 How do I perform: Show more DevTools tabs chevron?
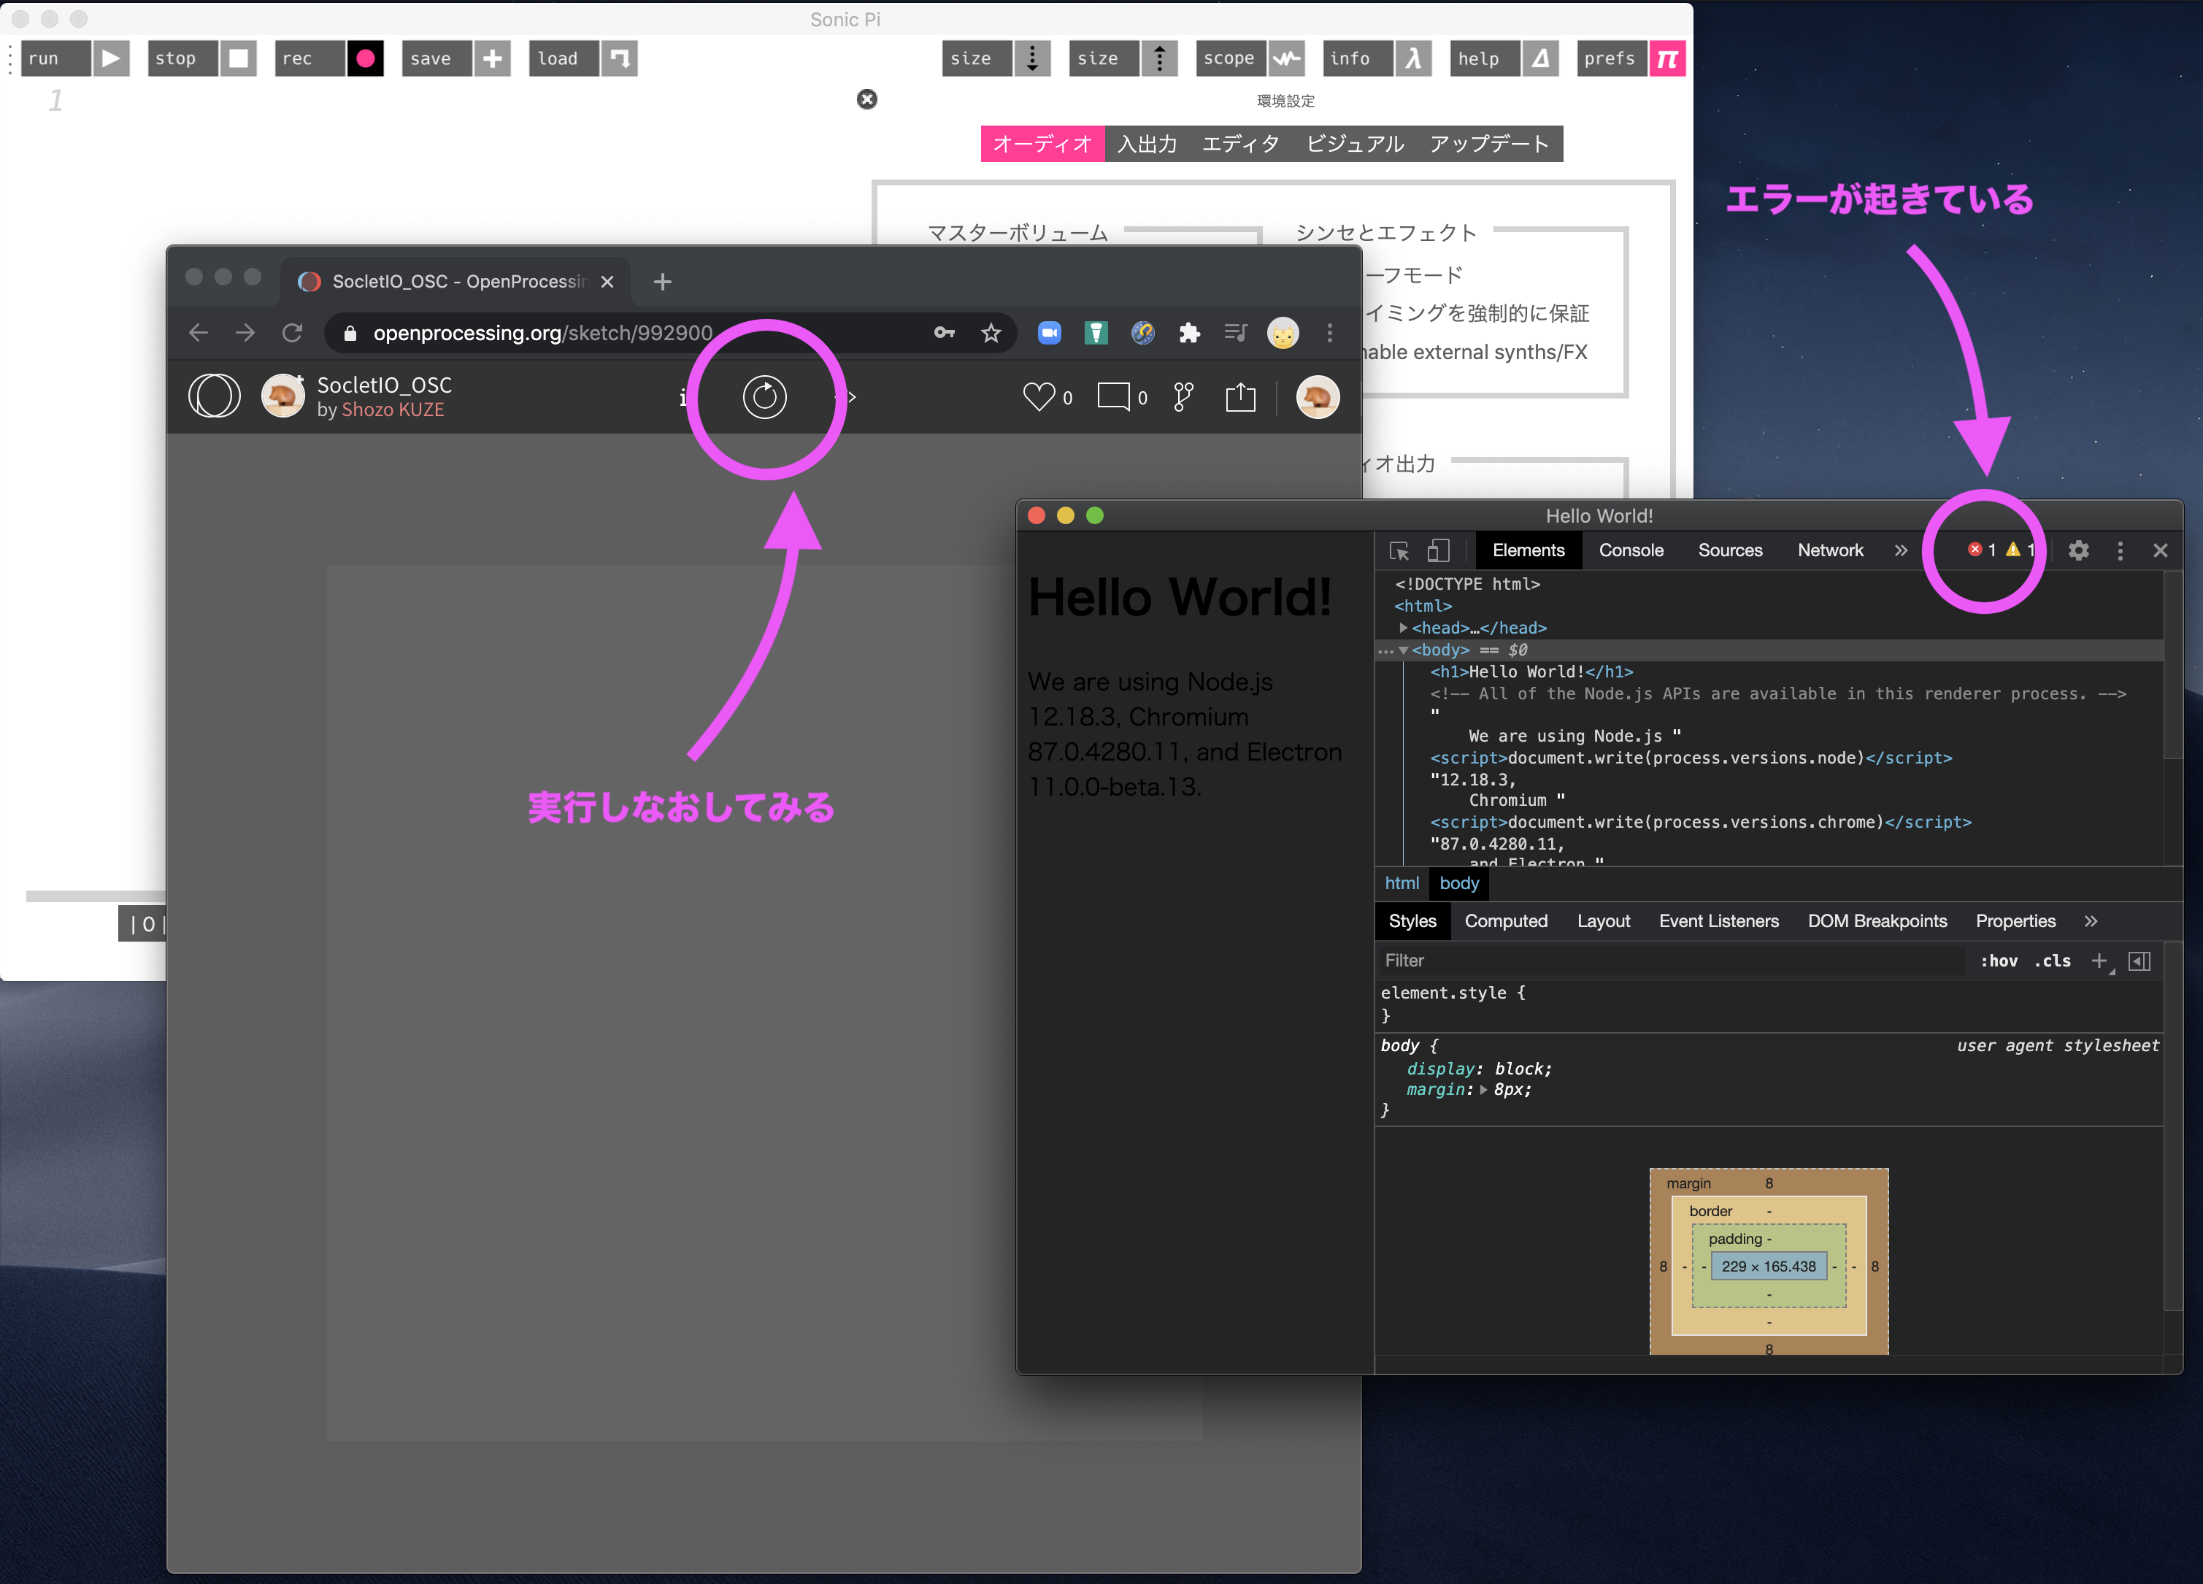(x=1901, y=550)
